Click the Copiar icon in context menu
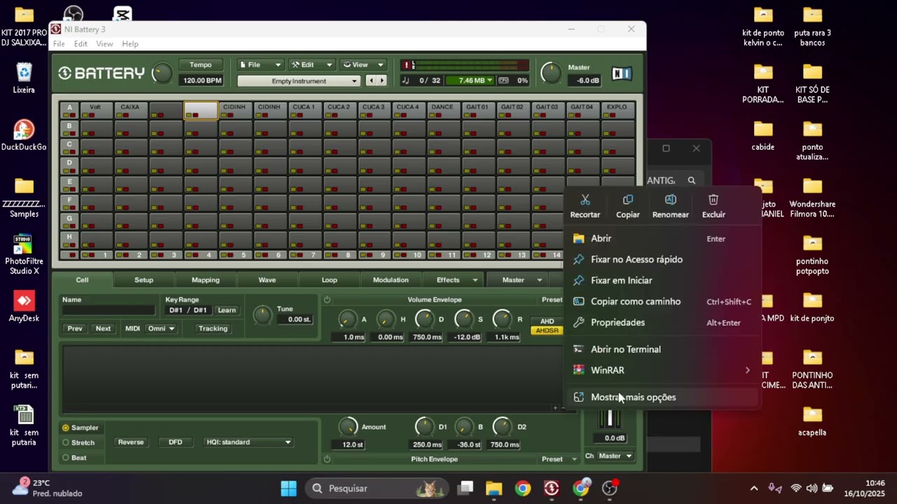The image size is (897, 504). click(628, 200)
